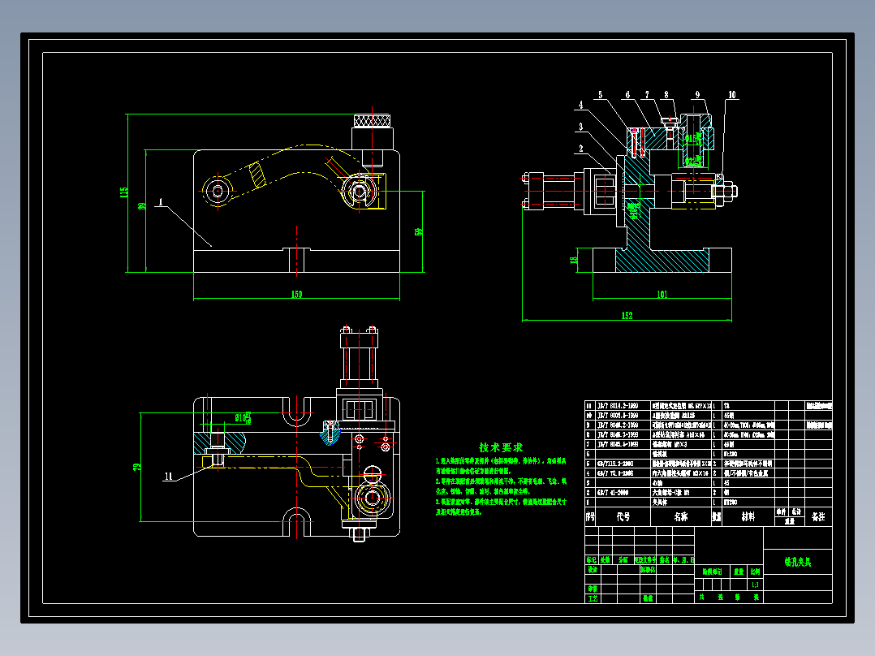Select HT200 material in parts list row 1

click(731, 503)
